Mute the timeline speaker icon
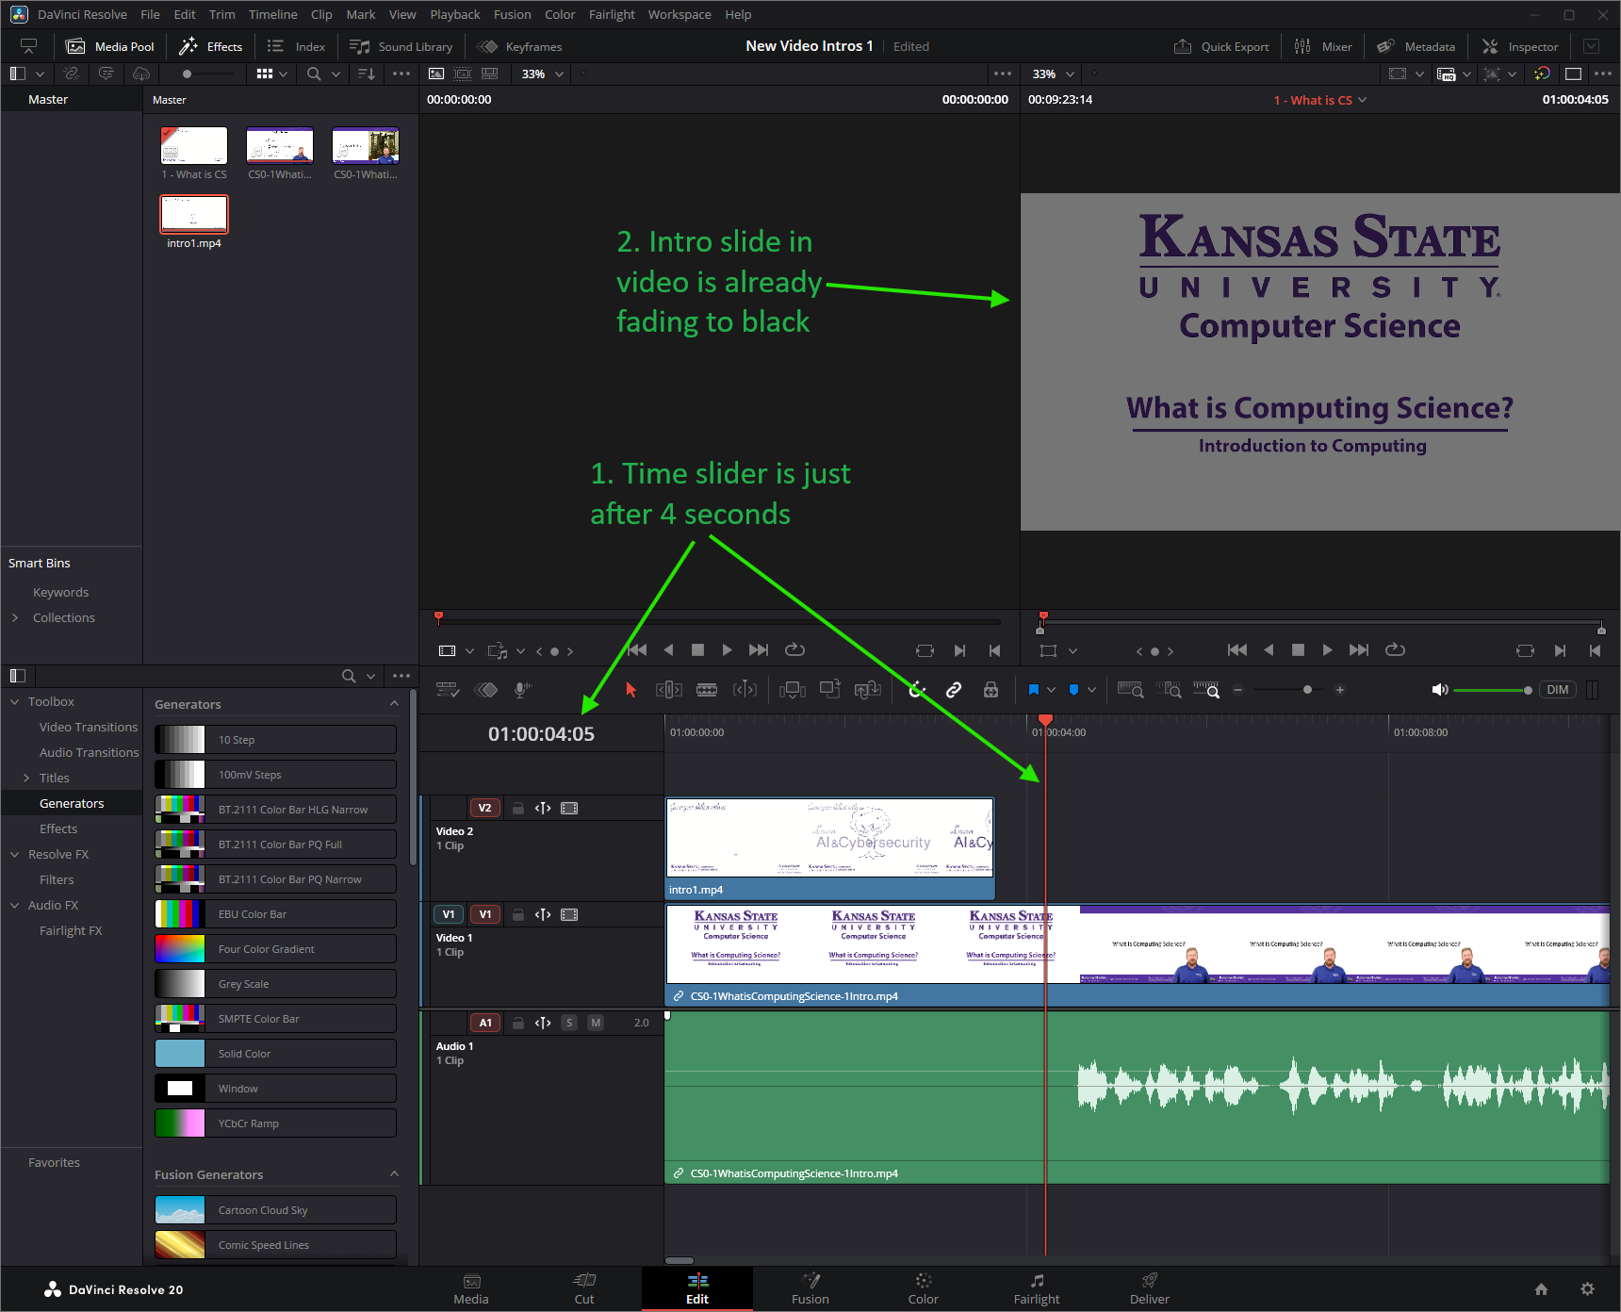Viewport: 1621px width, 1312px height. (1439, 690)
